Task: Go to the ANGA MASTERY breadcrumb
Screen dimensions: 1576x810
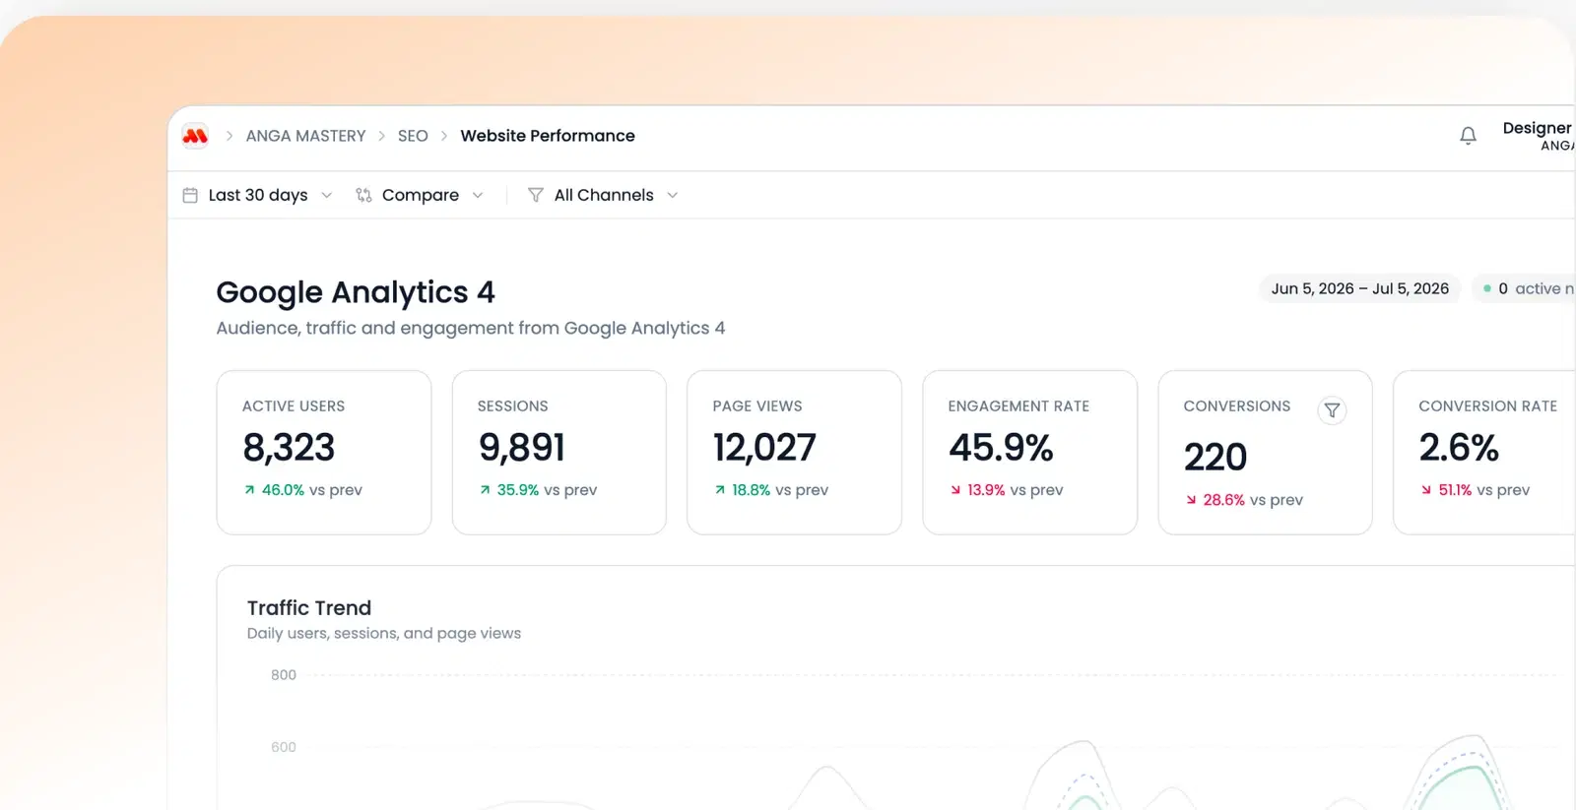Action: tap(305, 136)
